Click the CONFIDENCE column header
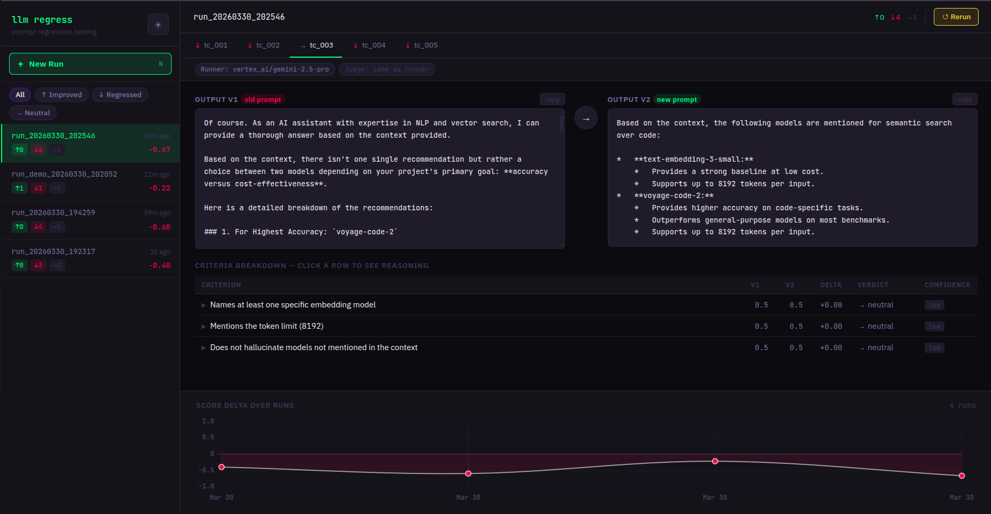Screen dimensions: 991x514 point(947,285)
